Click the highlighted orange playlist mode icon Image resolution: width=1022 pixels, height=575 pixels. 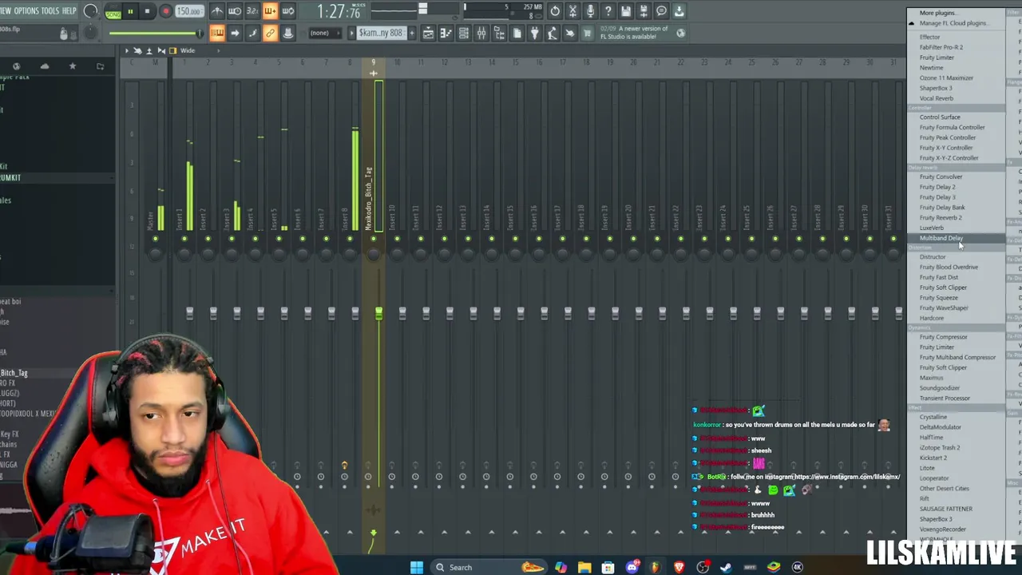click(217, 33)
